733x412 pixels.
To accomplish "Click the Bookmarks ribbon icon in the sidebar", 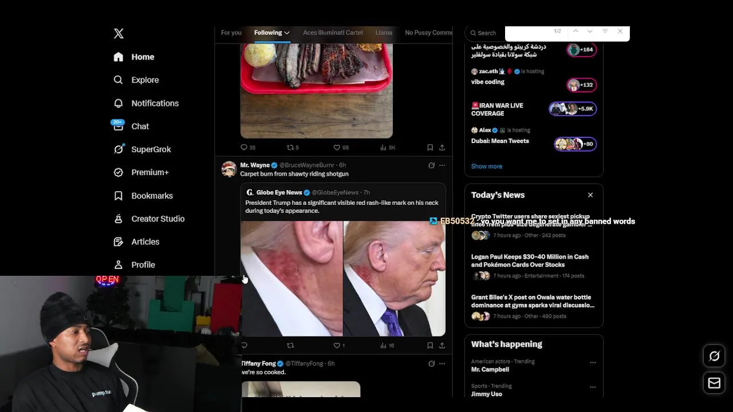I will point(119,196).
